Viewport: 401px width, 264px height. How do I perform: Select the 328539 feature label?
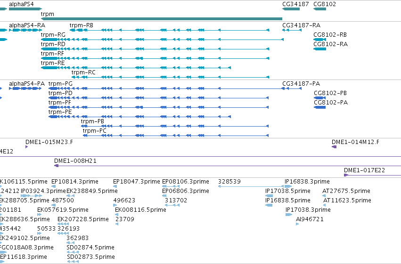click(229, 182)
